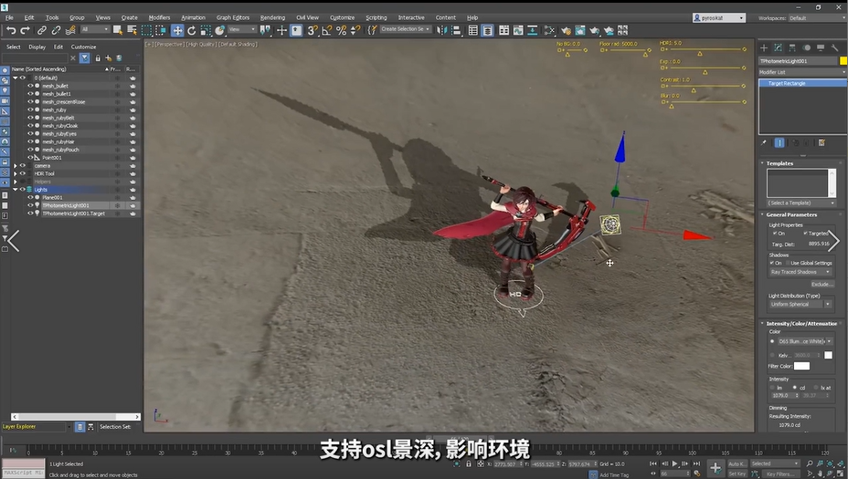The height and width of the screenshot is (479, 848).
Task: Activate the Unlink Selection tool
Action: (56, 30)
